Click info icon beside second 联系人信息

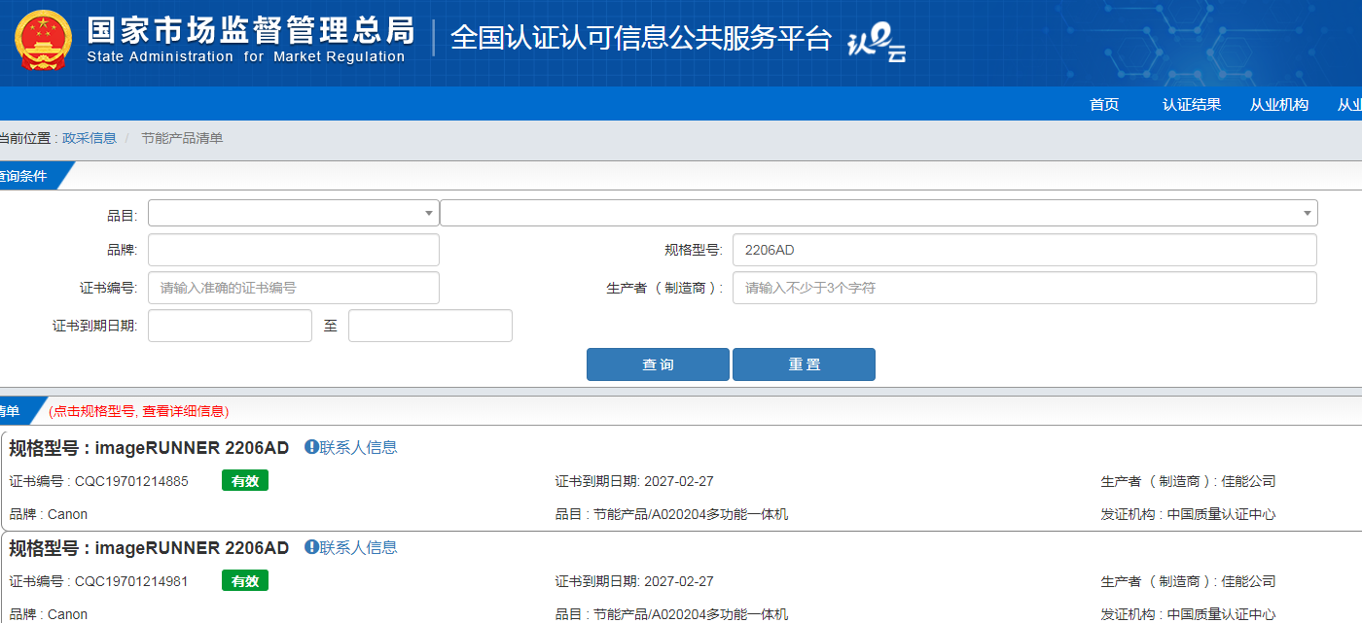(x=311, y=547)
